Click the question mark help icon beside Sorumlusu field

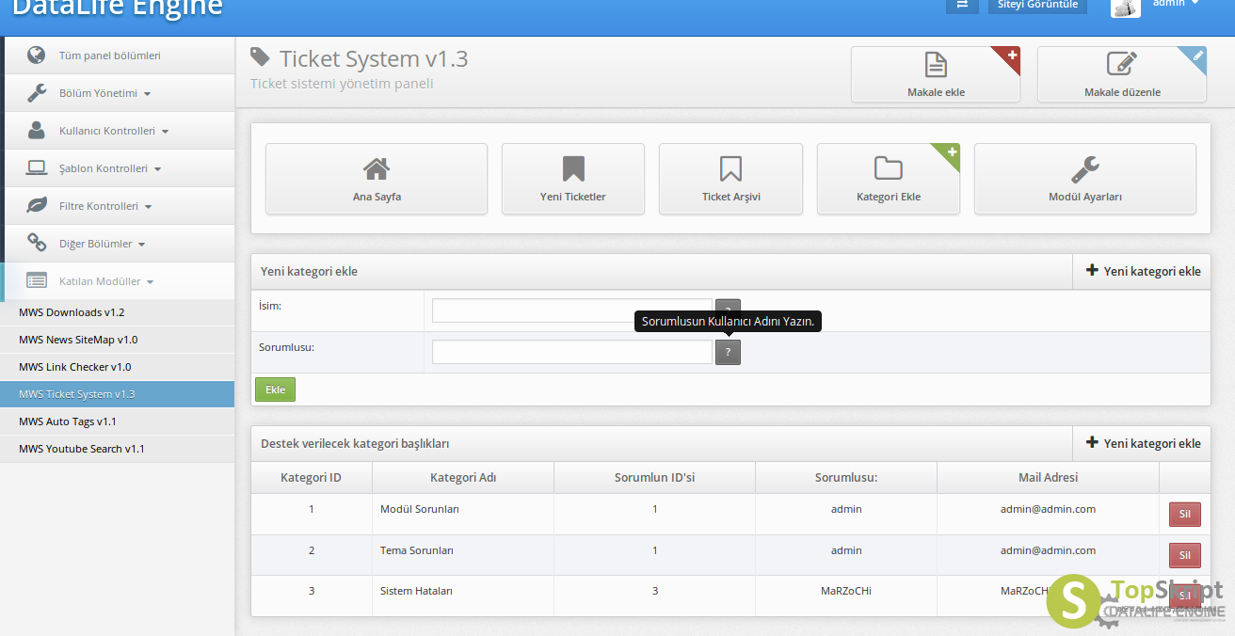(x=728, y=352)
